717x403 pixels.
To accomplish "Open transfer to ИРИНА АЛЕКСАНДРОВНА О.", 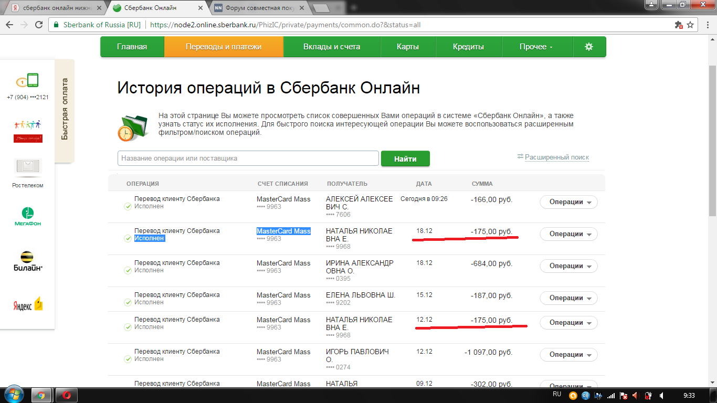I will 360,267.
